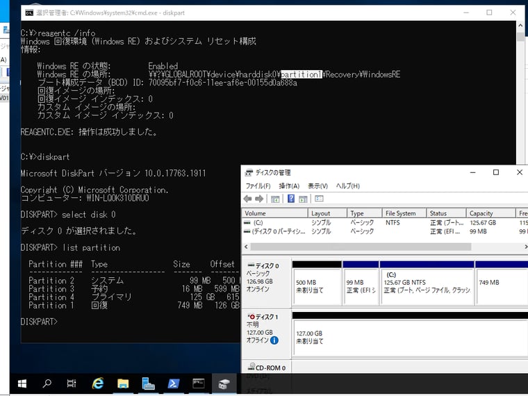Open taskbar Search

(x=47, y=383)
